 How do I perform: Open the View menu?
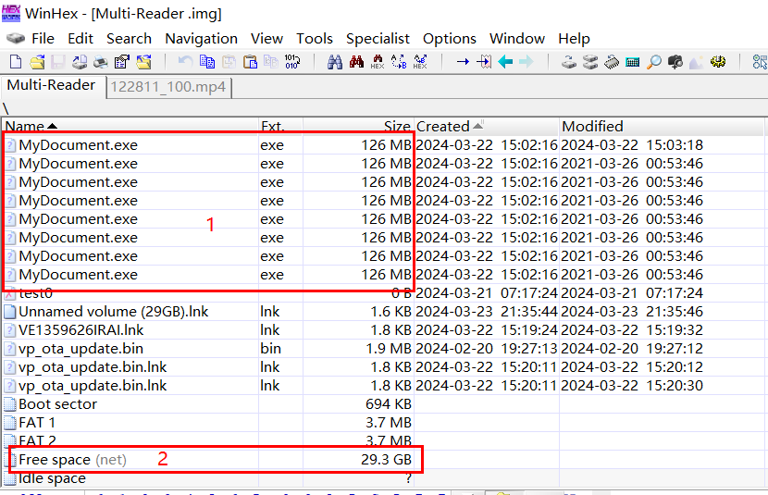[x=266, y=39]
